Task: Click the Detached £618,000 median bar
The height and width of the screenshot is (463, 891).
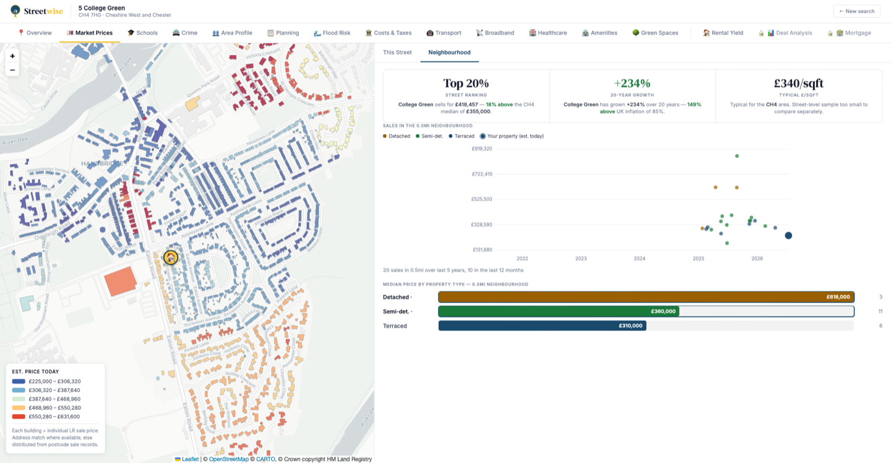Action: (646, 297)
